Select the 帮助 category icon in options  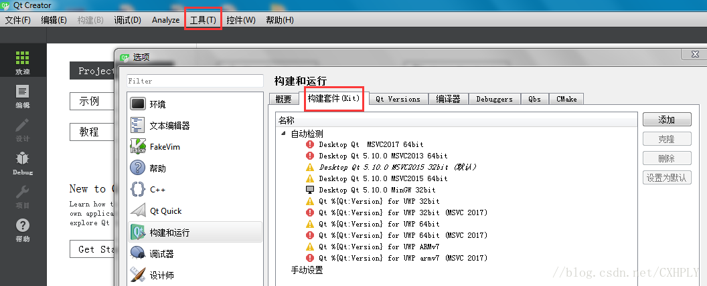click(x=138, y=168)
